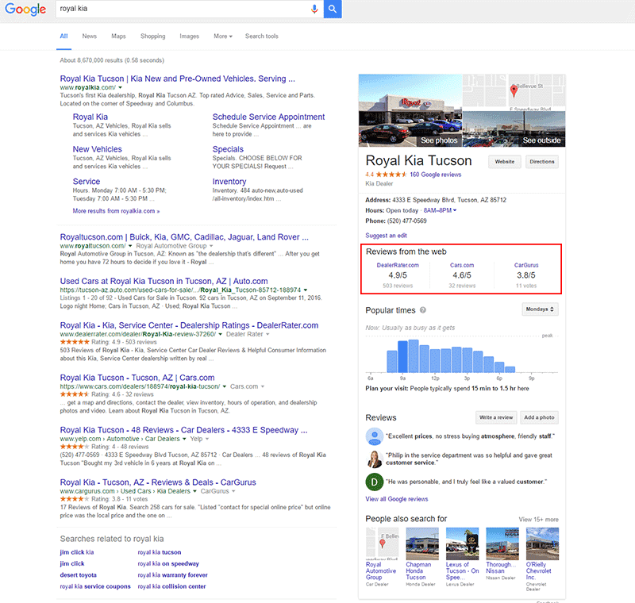Click the map pin on Bellevue St map
Screen dimensions: 635x603
click(514, 90)
